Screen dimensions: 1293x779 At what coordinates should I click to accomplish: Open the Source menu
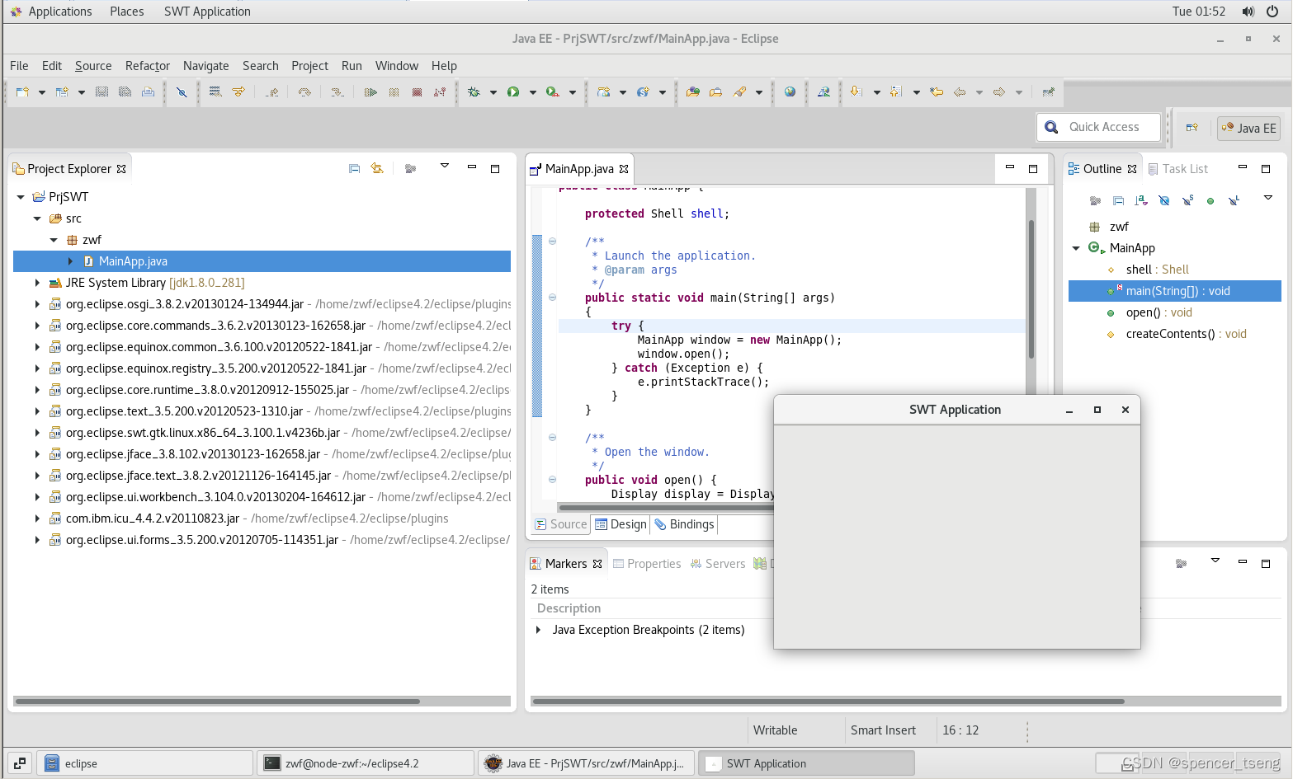(93, 66)
